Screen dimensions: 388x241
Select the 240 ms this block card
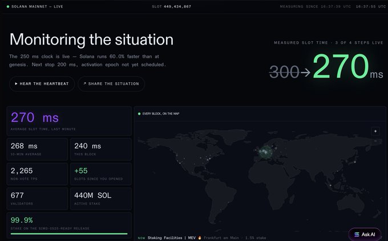(x=101, y=149)
